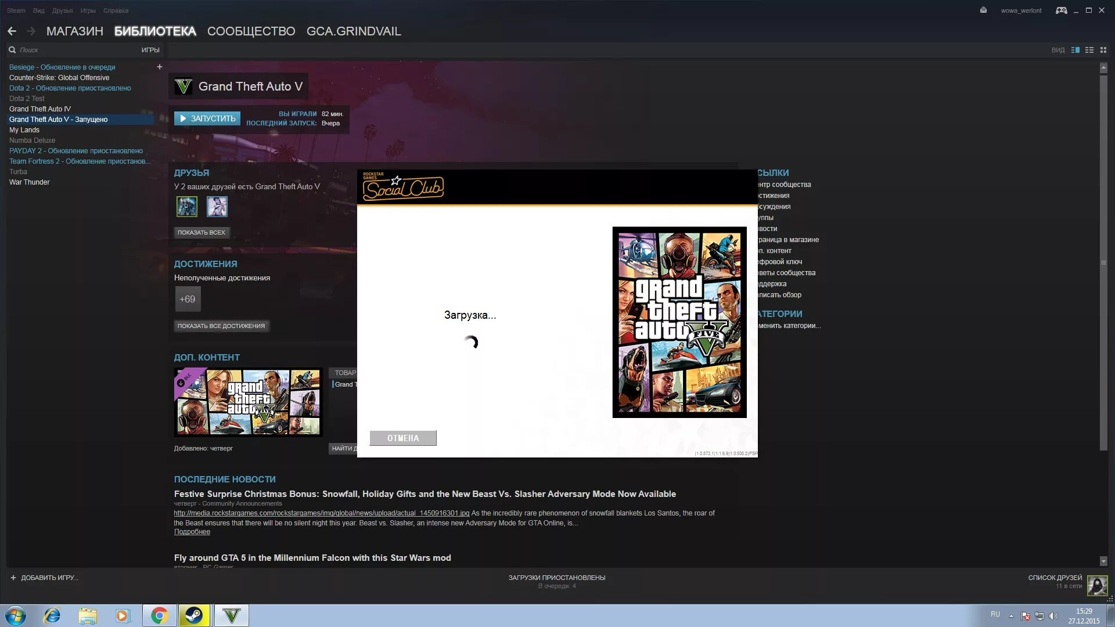Select МАГАЗИН tab in navigation
The image size is (1115, 627).
[74, 31]
